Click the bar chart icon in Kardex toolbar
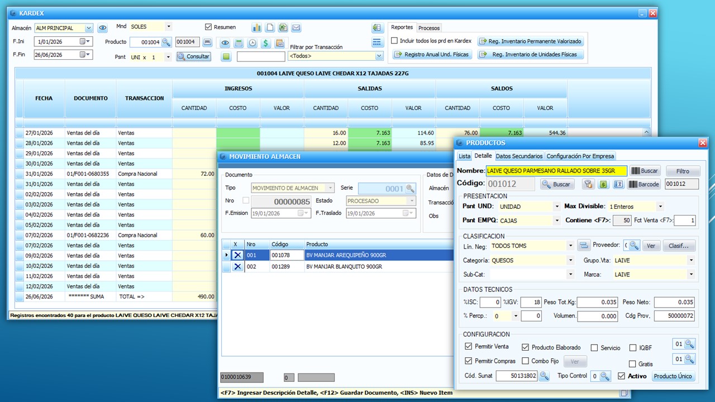 click(x=256, y=27)
